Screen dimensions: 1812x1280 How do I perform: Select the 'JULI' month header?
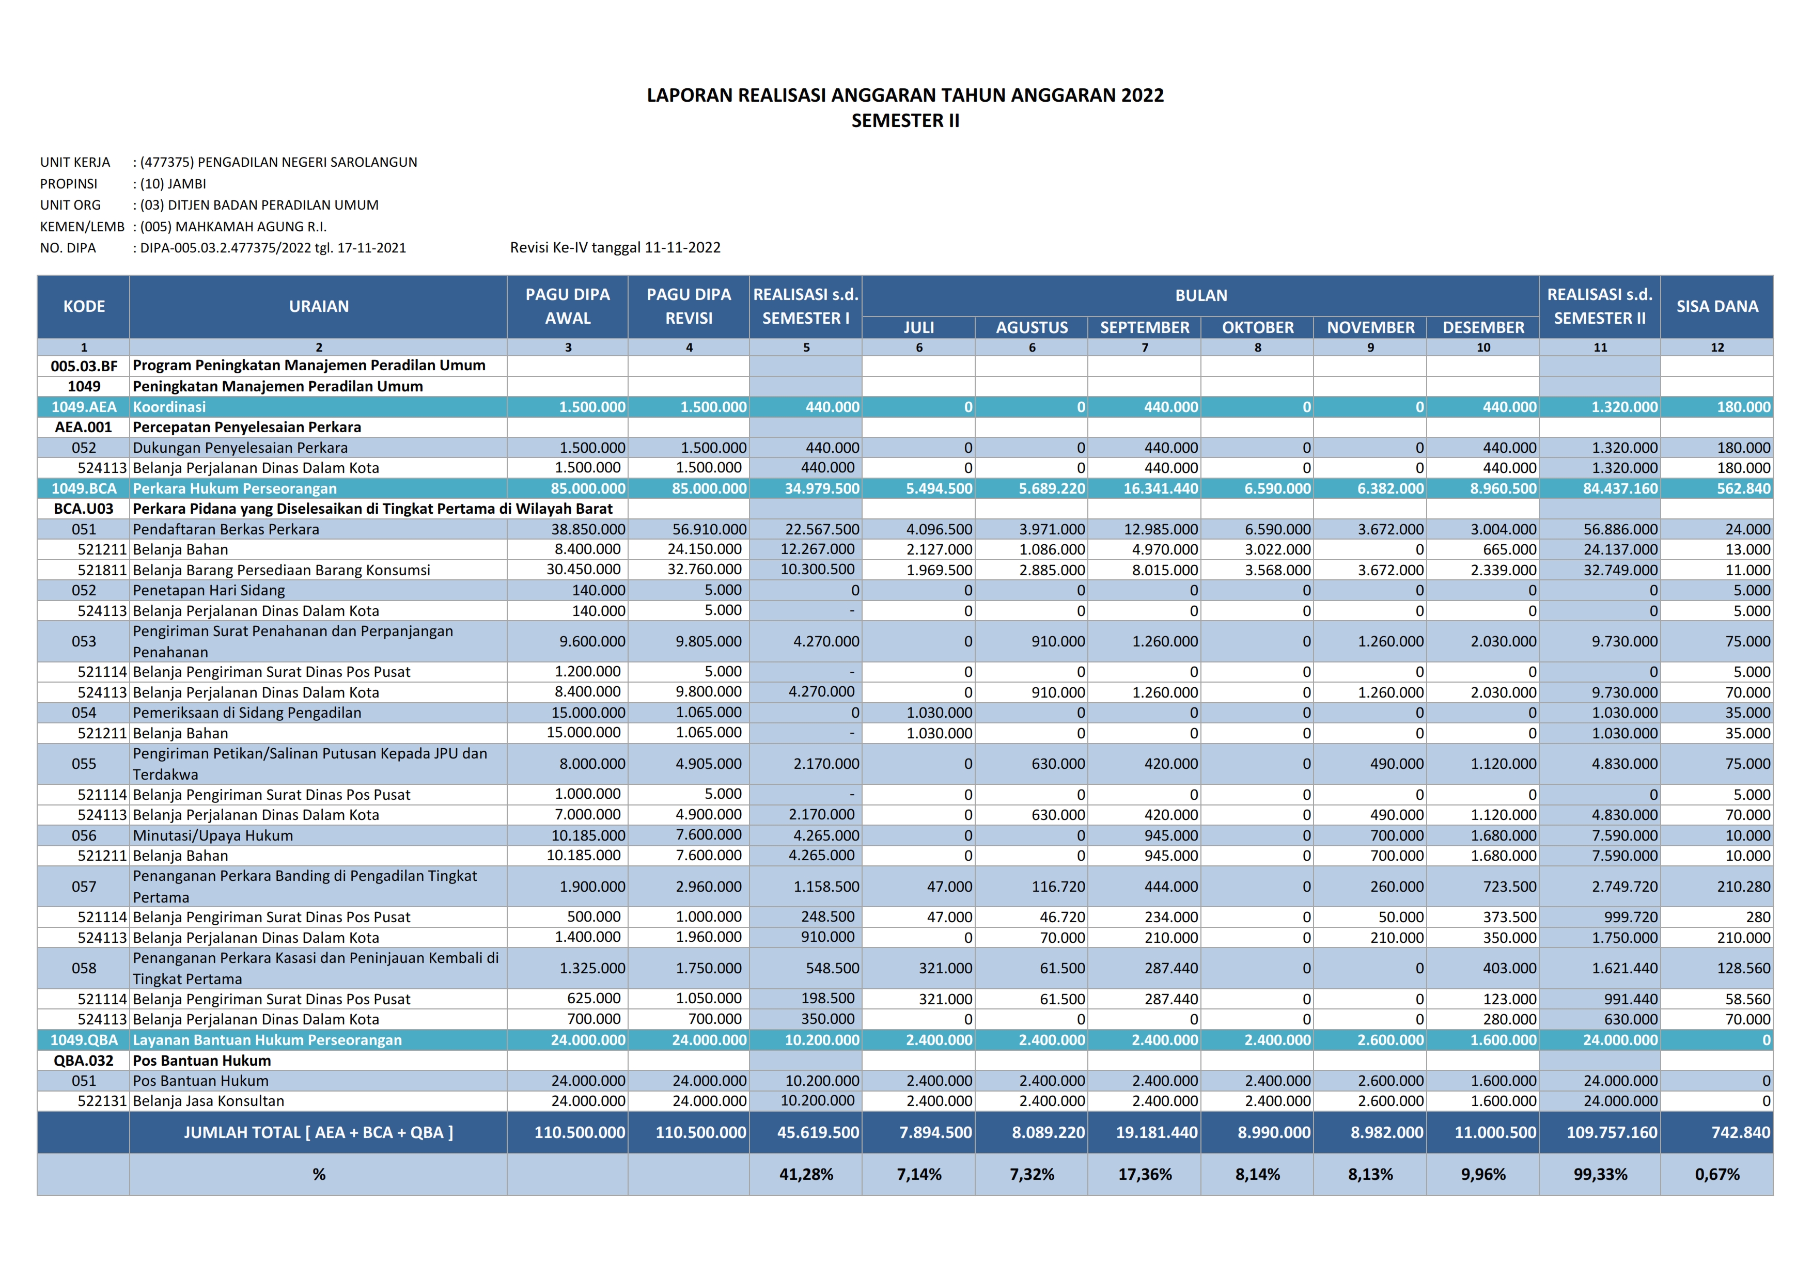pyautogui.click(x=918, y=327)
